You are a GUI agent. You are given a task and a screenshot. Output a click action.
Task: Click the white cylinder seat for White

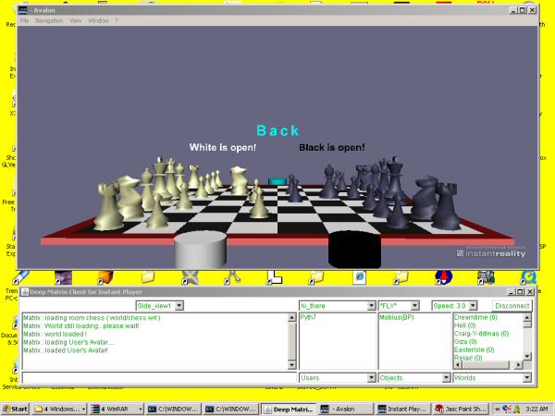[200, 250]
